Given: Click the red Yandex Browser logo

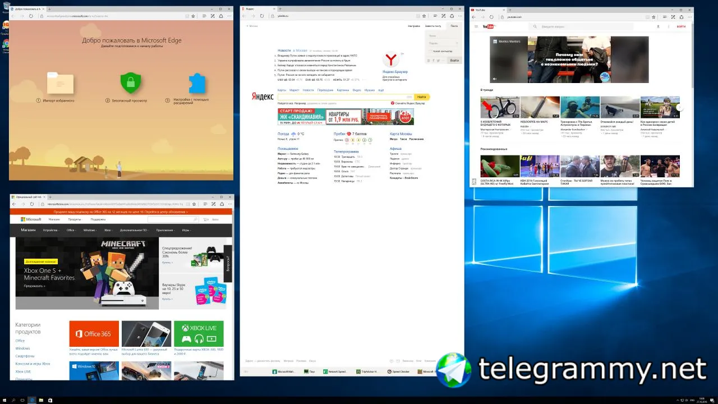Looking at the screenshot, I should [391, 59].
